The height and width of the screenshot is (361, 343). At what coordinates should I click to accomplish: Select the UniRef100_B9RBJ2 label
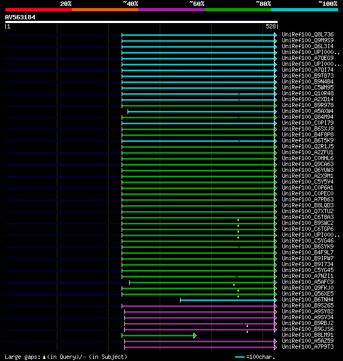click(x=308, y=324)
